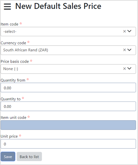
Task: Click the South African Rand (ZAR) field
Action: click(x=68, y=50)
